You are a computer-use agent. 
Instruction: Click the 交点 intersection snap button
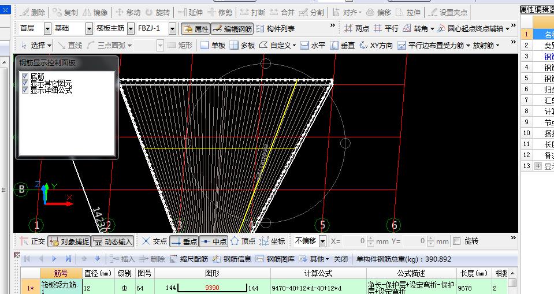tap(154, 241)
